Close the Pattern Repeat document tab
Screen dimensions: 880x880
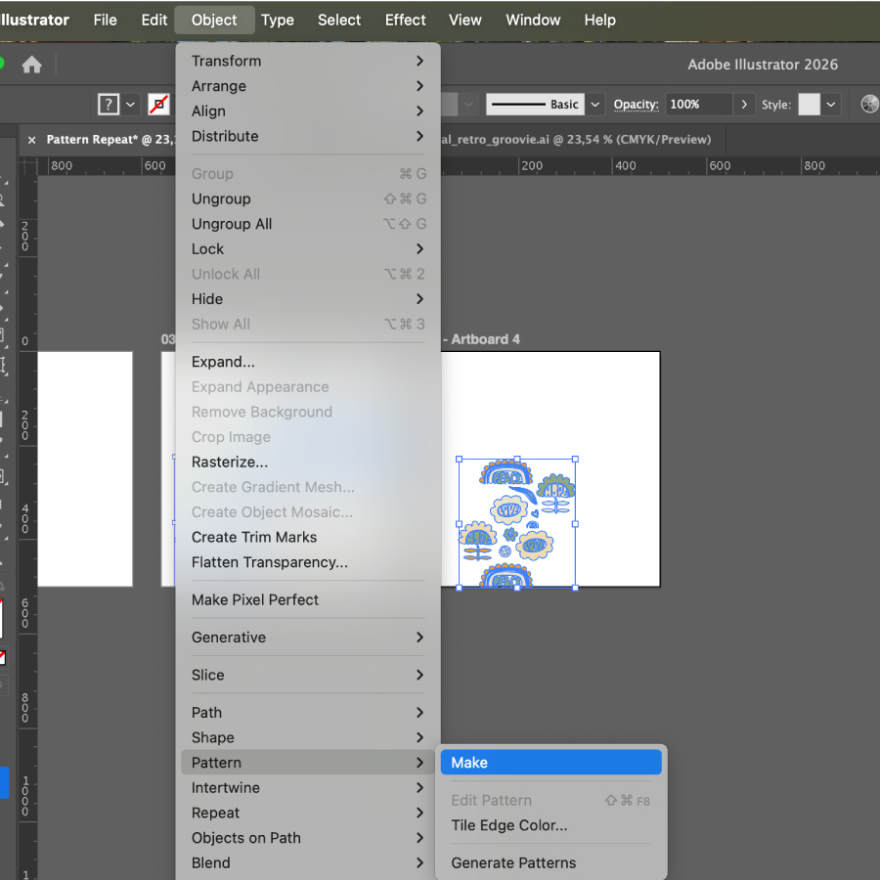32,140
